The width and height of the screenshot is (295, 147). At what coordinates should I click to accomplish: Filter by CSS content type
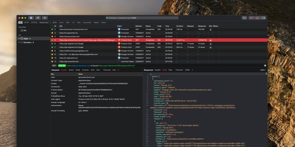79,22
